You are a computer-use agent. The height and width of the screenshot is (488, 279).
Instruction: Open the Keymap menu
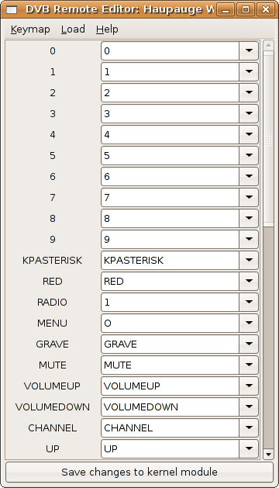coord(30,29)
